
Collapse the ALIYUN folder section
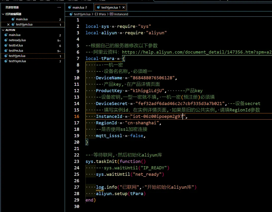3,30
